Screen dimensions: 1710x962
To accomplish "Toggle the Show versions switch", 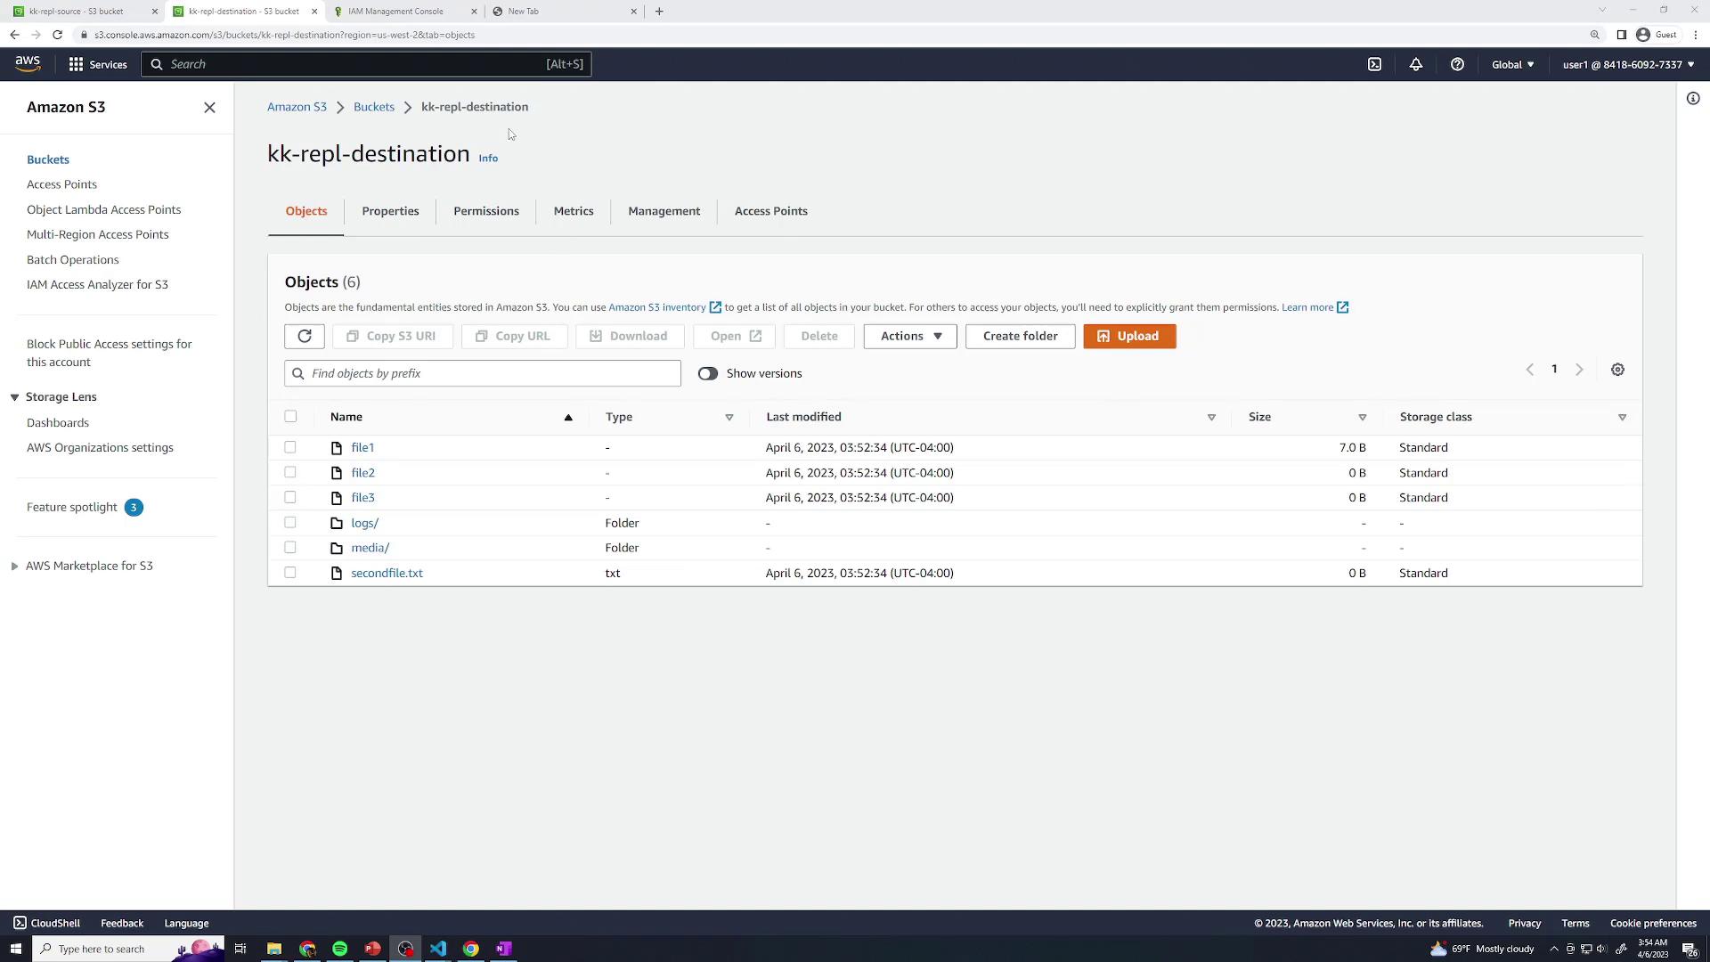I will (708, 373).
